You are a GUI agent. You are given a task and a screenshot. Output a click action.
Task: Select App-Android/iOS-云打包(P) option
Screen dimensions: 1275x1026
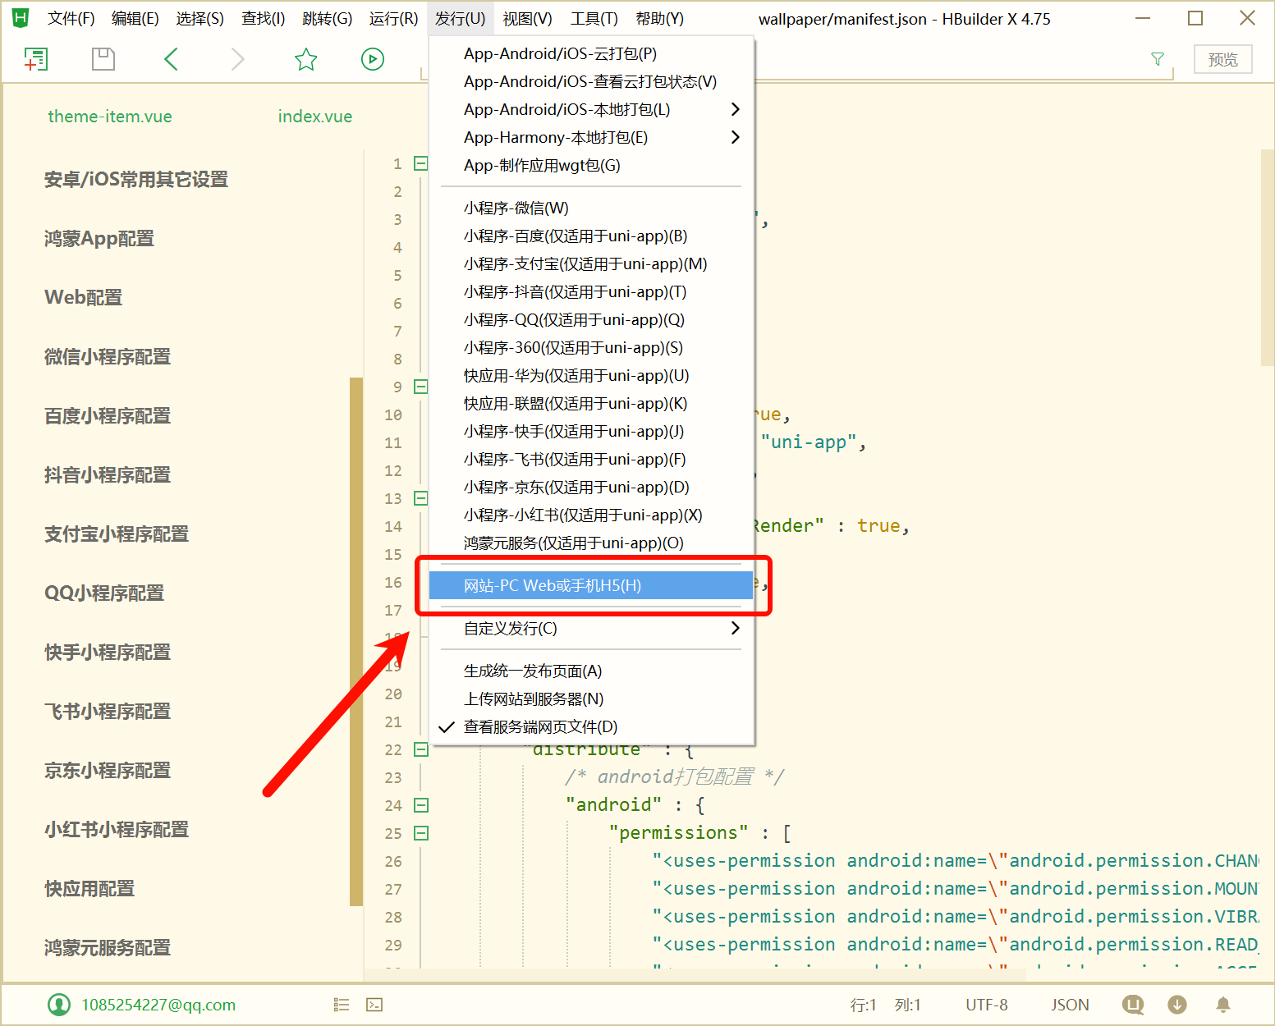coord(592,54)
